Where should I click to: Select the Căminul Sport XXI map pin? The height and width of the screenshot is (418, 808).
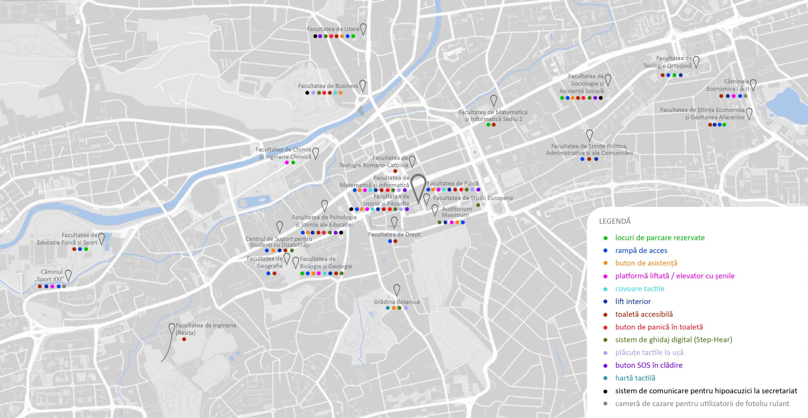click(x=68, y=275)
